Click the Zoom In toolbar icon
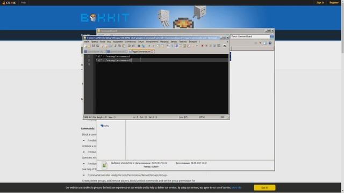 pos(149,46)
